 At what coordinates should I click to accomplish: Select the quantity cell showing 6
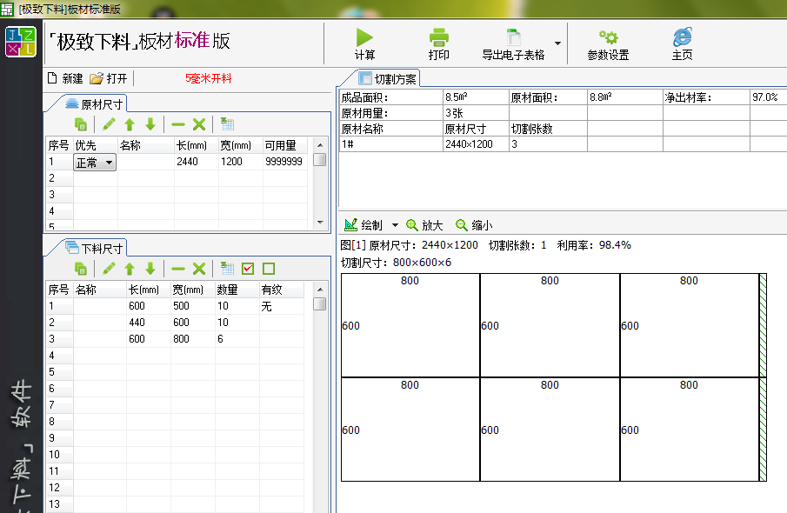coord(237,339)
